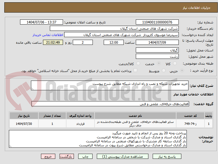This screenshot has height=164, width=218.
Task: Click the شرح کلی نیاز description textarea
Action: pos(109,85)
